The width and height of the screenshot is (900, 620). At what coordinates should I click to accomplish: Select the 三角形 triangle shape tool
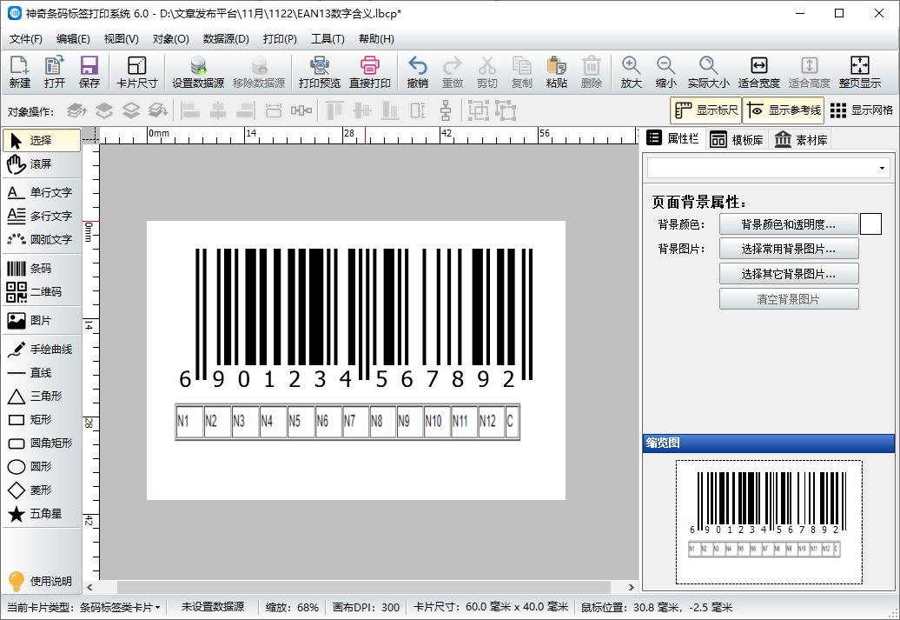(x=42, y=397)
